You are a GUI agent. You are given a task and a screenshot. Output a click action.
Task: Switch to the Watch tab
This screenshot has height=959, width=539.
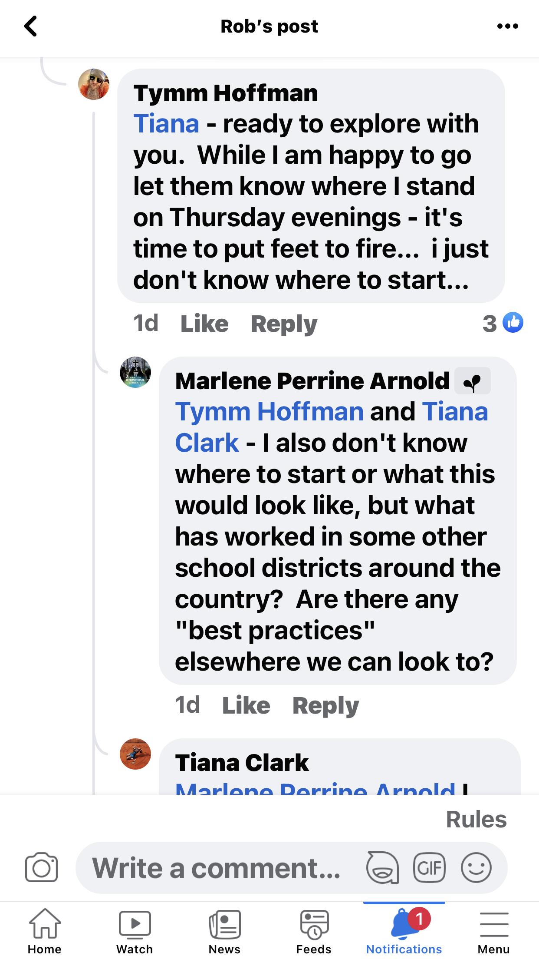135,931
